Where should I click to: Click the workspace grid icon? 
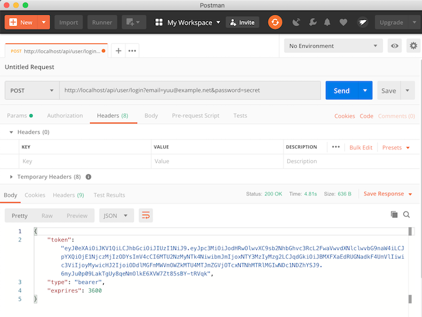(x=159, y=22)
